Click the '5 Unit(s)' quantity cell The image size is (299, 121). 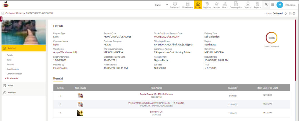point(233,95)
